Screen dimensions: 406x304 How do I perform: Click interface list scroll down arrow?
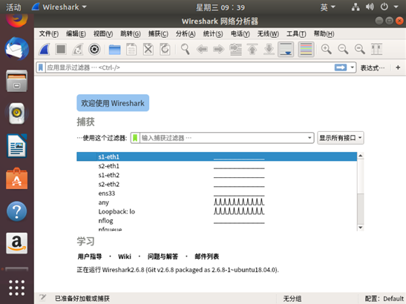[361, 228]
